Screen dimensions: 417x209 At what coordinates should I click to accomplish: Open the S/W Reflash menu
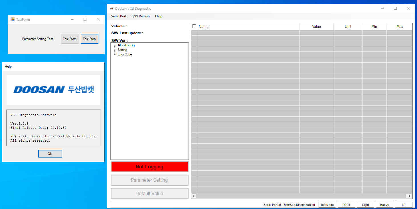[140, 16]
